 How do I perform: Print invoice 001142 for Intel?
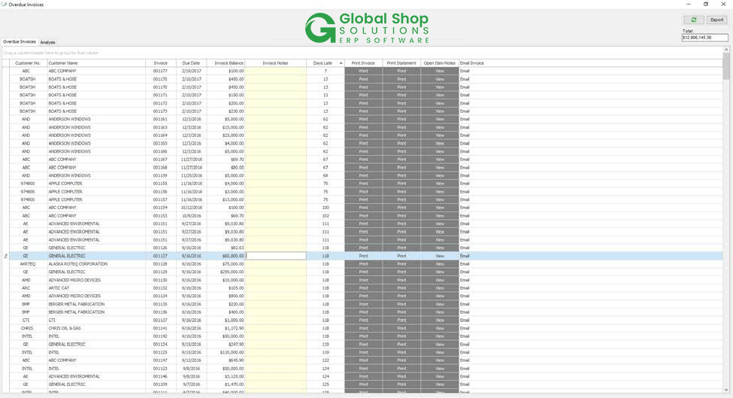(x=363, y=336)
